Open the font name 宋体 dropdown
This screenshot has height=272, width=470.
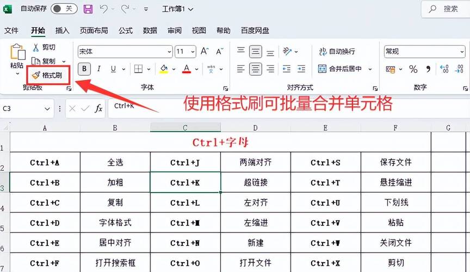pyautogui.click(x=169, y=52)
